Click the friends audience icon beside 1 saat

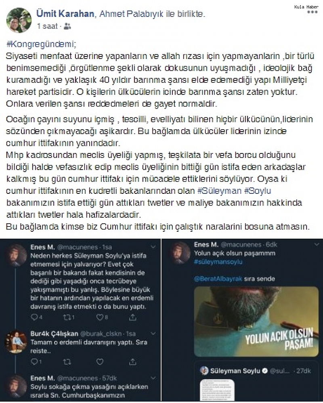[x=67, y=26]
